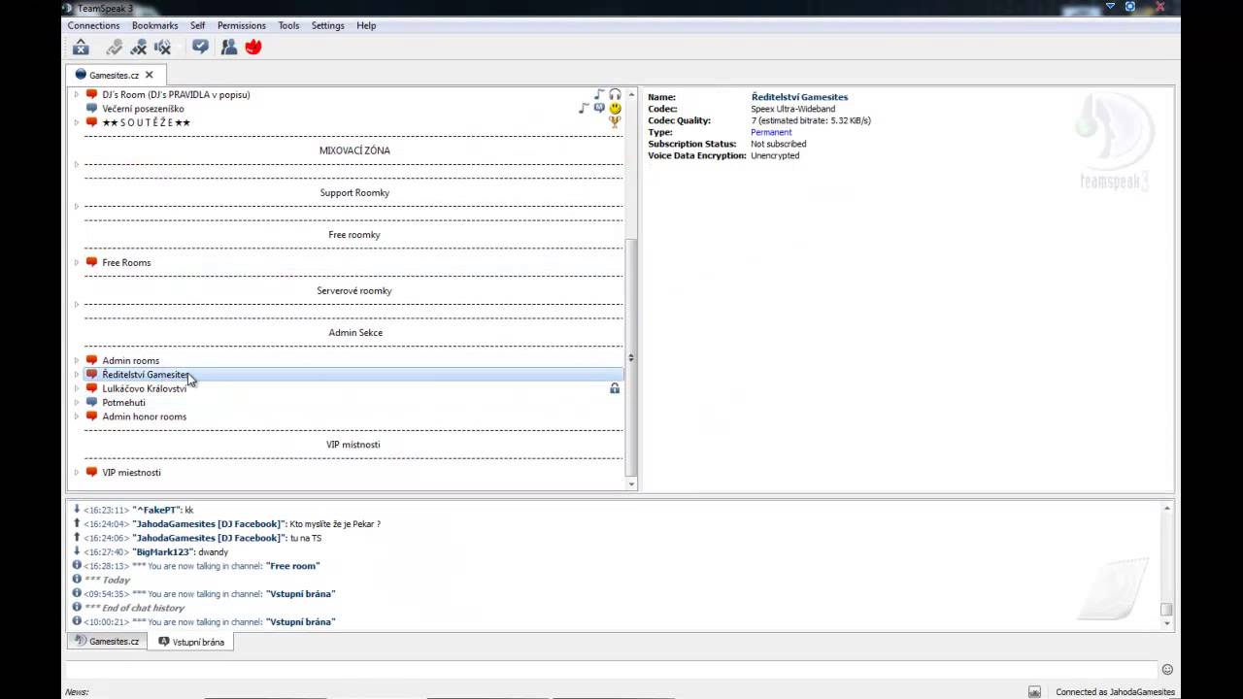Image resolution: width=1243 pixels, height=699 pixels.
Task: Switch to the Gamesites.cz chat tab
Action: (107, 642)
